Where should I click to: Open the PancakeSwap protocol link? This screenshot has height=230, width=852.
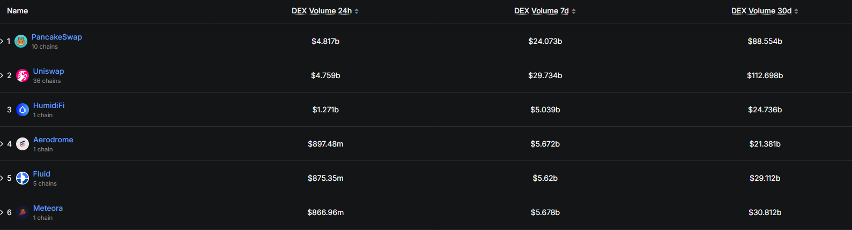57,37
